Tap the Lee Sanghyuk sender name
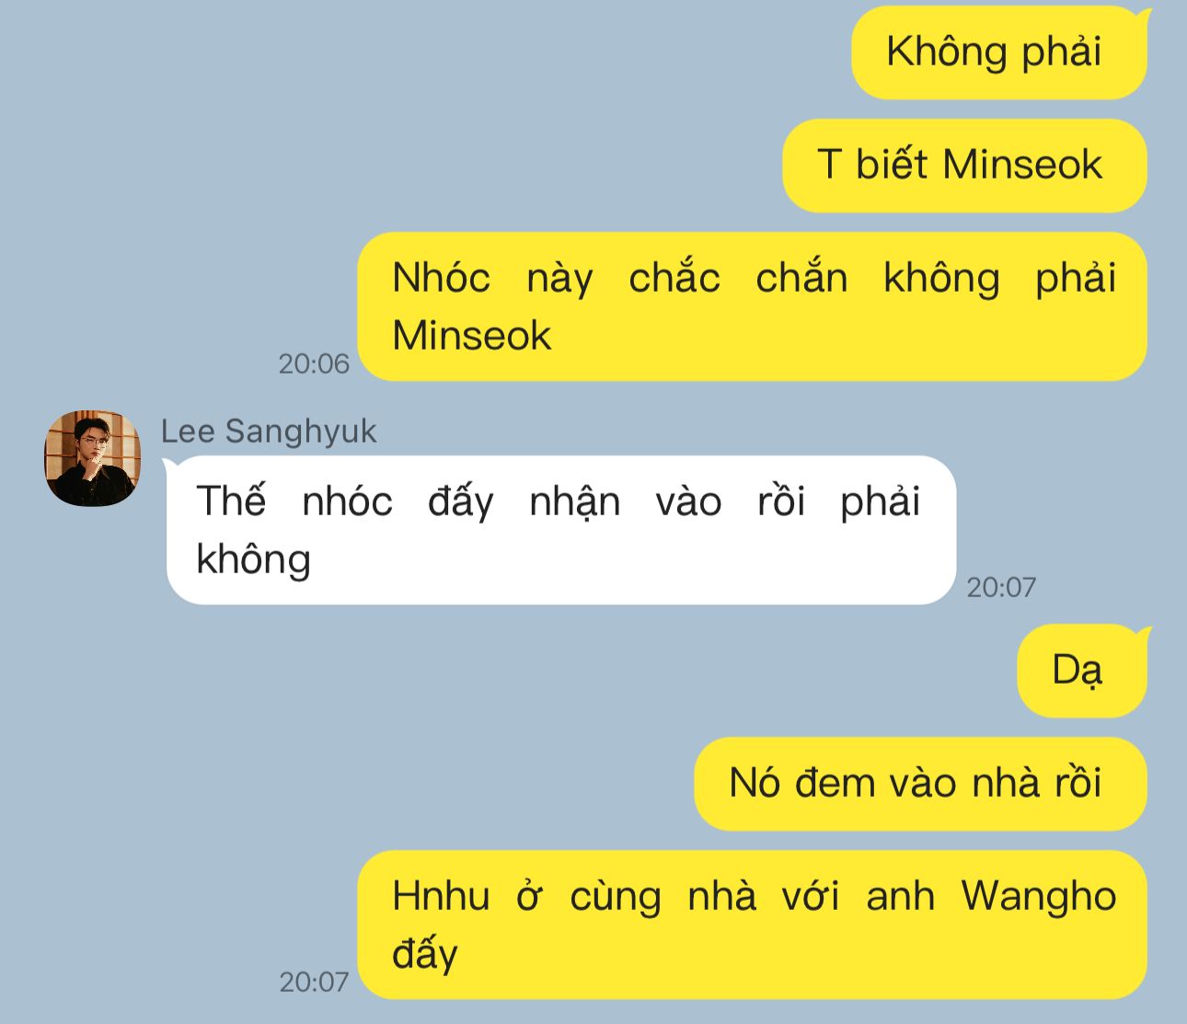Viewport: 1187px width, 1024px height. pyautogui.click(x=269, y=431)
